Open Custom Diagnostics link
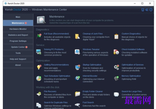 click(131, 34)
